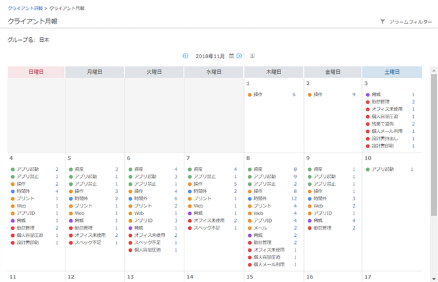Open count 12 for 時間外 on day 8
Image resolution: width=438 pixels, height=282 pixels.
[294, 198]
